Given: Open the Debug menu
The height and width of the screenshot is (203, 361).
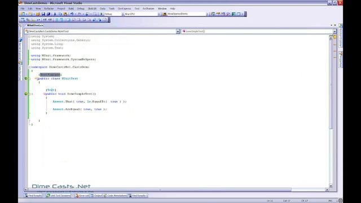Looking at the screenshot, I should (x=81, y=8).
